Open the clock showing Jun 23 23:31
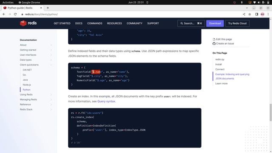The width and height of the screenshot is (272, 153). (x=136, y=2)
